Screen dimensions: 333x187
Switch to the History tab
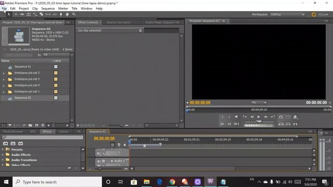click(63, 131)
